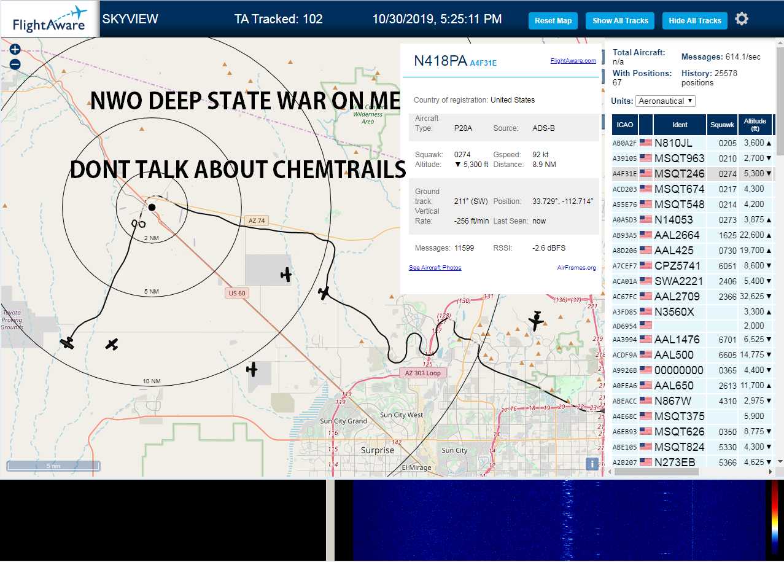Image resolution: width=784 pixels, height=562 pixels.
Task: Select the MSQT375 aircraft row
Action: click(x=693, y=416)
